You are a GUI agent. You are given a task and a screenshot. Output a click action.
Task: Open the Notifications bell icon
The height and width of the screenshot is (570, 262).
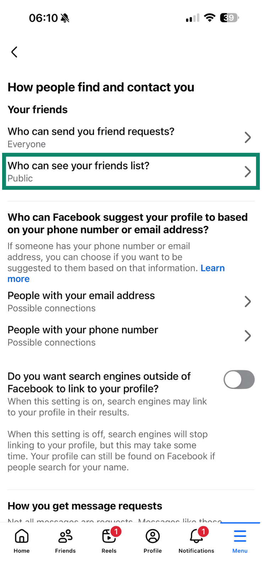pos(196,536)
